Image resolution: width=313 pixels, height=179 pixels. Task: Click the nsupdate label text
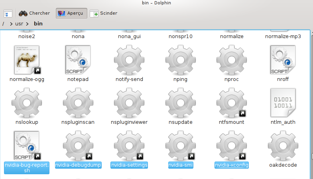[181, 122]
